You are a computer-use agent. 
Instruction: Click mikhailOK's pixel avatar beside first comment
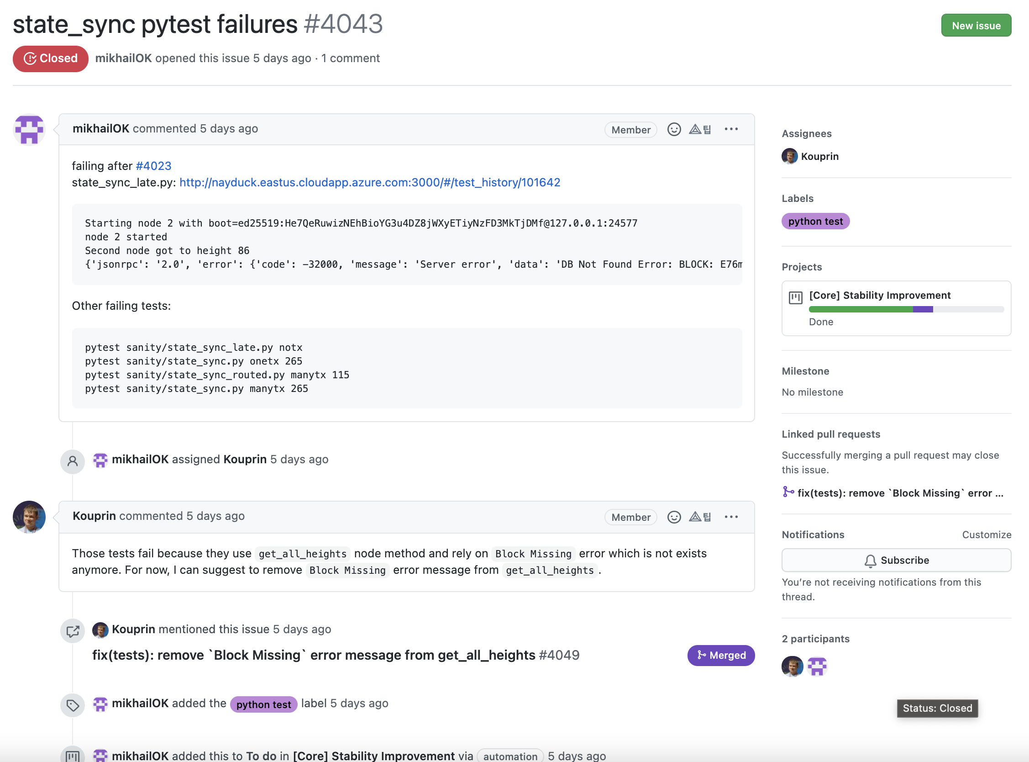[29, 130]
